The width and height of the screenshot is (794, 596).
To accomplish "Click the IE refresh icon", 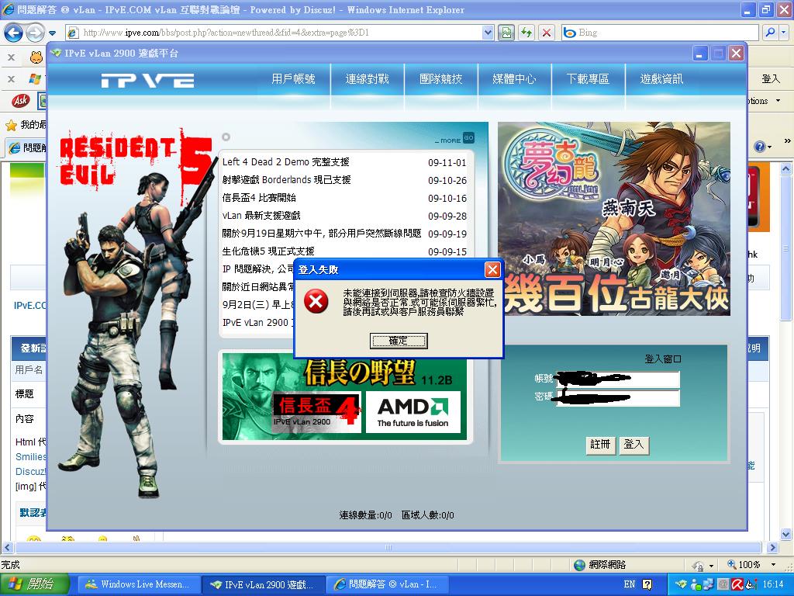I will pyautogui.click(x=526, y=33).
